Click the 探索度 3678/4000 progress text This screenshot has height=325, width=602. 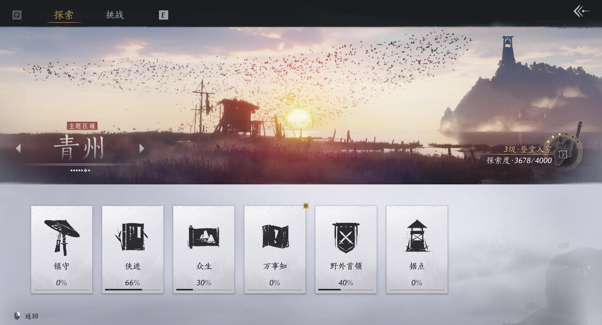click(x=519, y=161)
